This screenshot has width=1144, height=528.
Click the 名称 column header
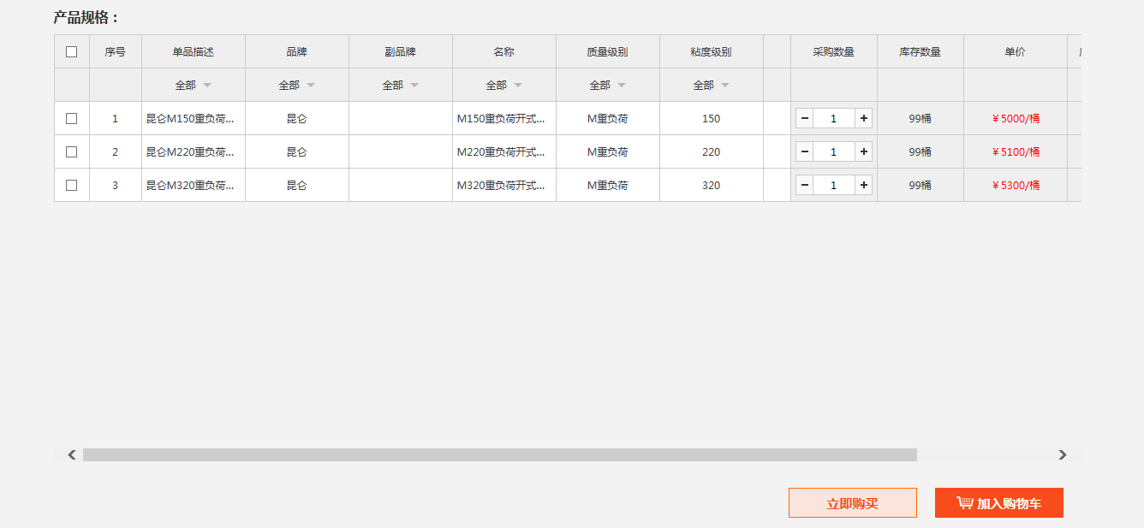[x=504, y=51]
